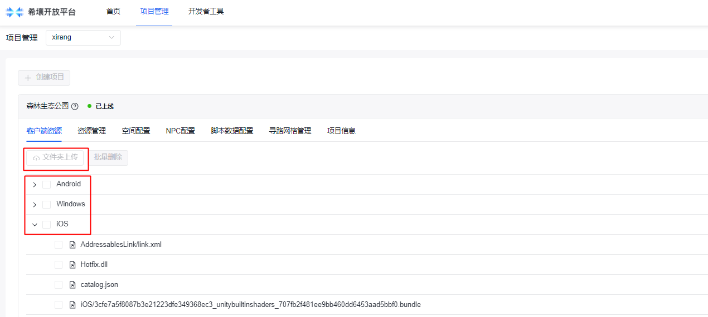Click the plus icon on 创建项目
This screenshot has height=317, width=708.
tap(28, 78)
